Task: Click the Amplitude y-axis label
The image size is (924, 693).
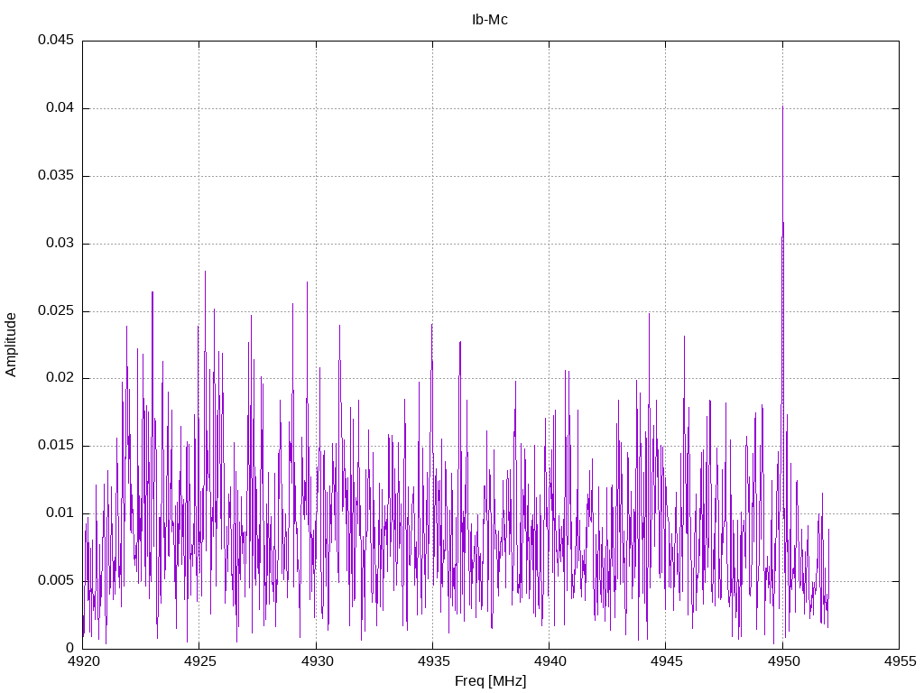Action: [x=12, y=344]
